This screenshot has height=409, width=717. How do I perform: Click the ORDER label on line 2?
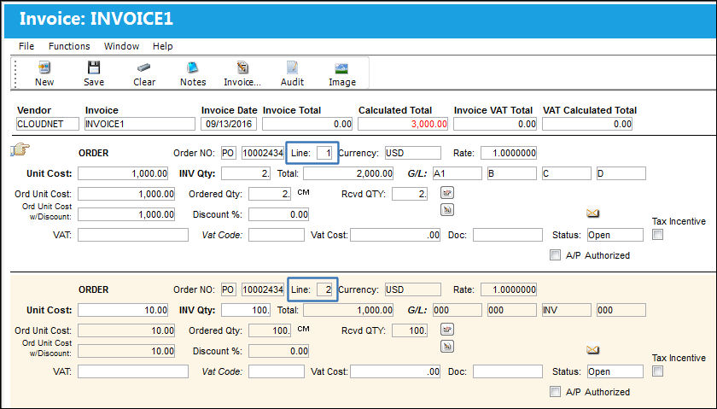coord(94,289)
